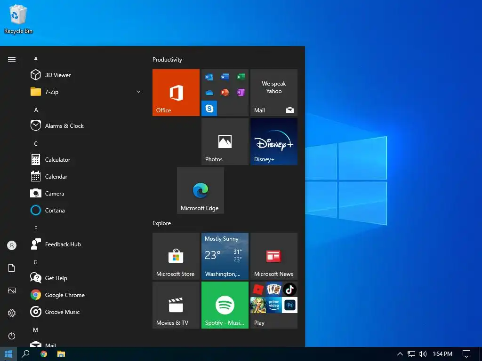Open the Mail tile
Screen dimensions: 482x361
(274, 93)
